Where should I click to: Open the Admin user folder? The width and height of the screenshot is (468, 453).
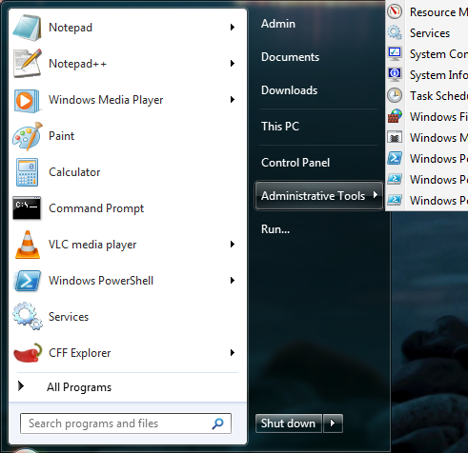[278, 24]
